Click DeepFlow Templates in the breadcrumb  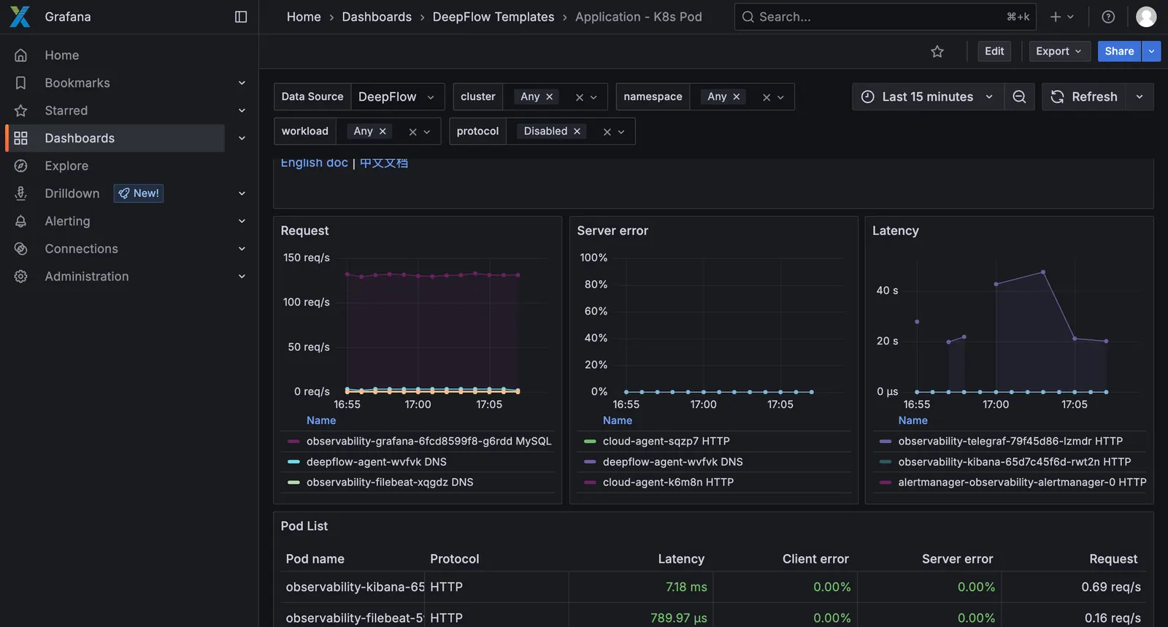493,17
